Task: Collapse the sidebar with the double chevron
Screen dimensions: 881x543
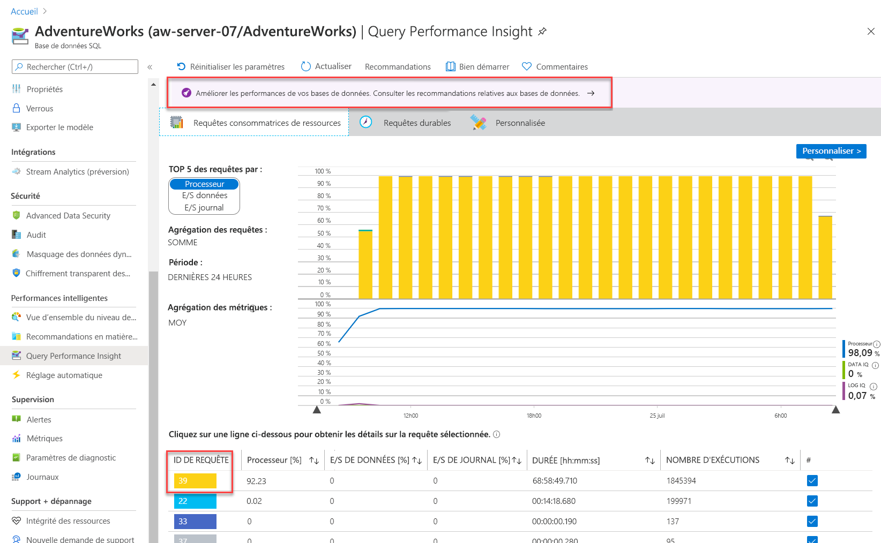Action: pyautogui.click(x=150, y=67)
